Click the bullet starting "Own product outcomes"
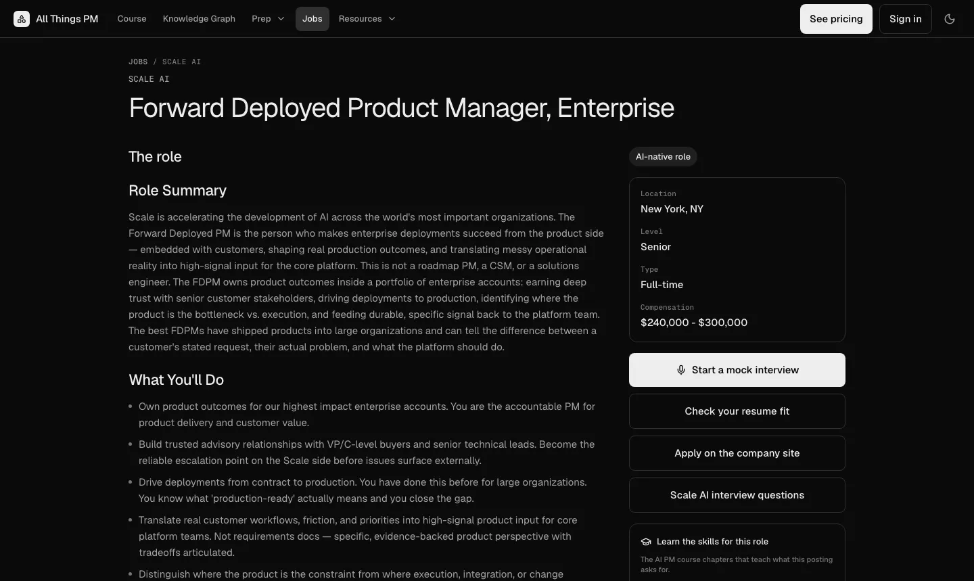Image resolution: width=974 pixels, height=581 pixels. (367, 415)
